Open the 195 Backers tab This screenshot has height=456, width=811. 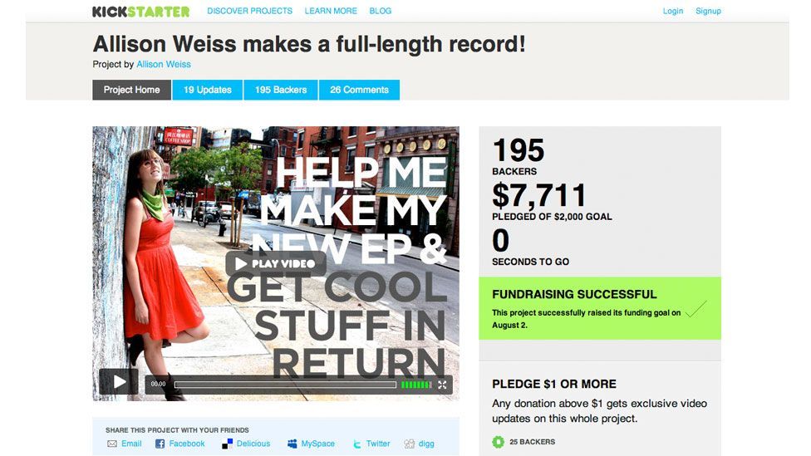tap(280, 90)
